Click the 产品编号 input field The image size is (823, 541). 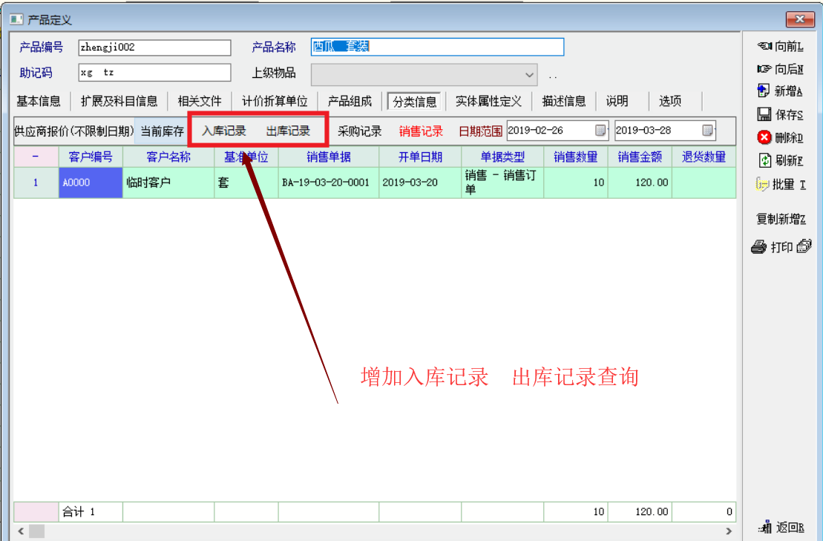pos(154,47)
